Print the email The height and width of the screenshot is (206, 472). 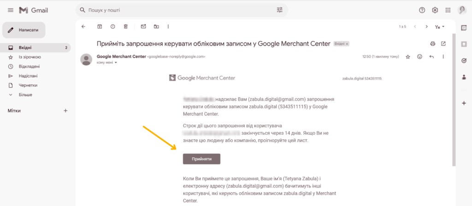click(x=433, y=44)
